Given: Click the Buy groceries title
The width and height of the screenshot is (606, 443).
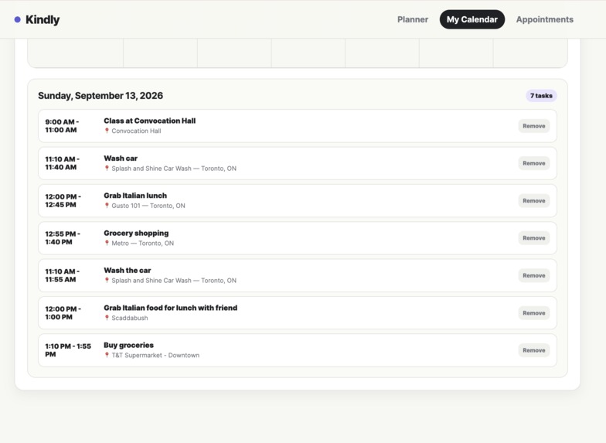Looking at the screenshot, I should [128, 345].
